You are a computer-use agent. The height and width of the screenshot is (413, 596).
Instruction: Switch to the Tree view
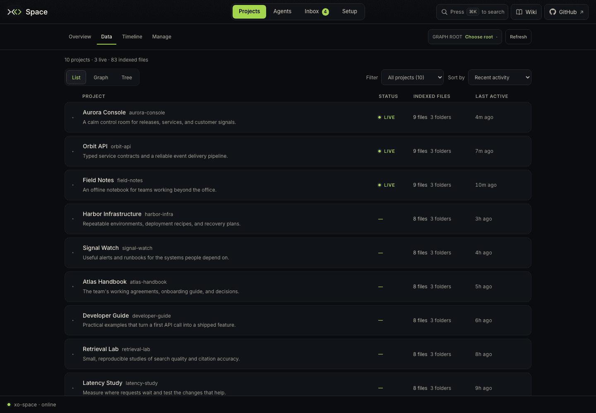127,78
